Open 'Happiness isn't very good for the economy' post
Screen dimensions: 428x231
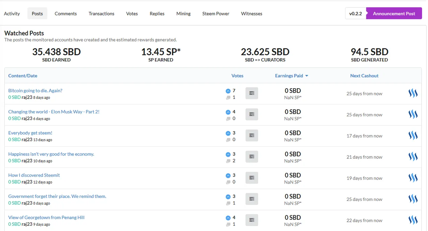(51, 154)
